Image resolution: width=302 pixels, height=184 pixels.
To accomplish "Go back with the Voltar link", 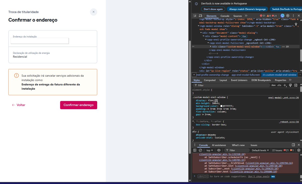I will coord(19,105).
